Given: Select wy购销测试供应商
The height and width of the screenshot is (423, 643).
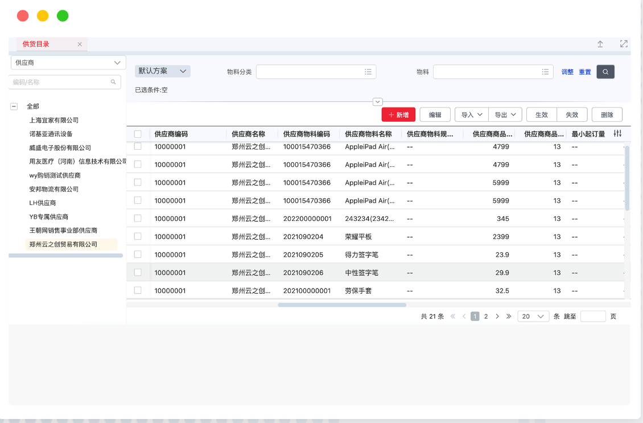Looking at the screenshot, I should click(55, 175).
